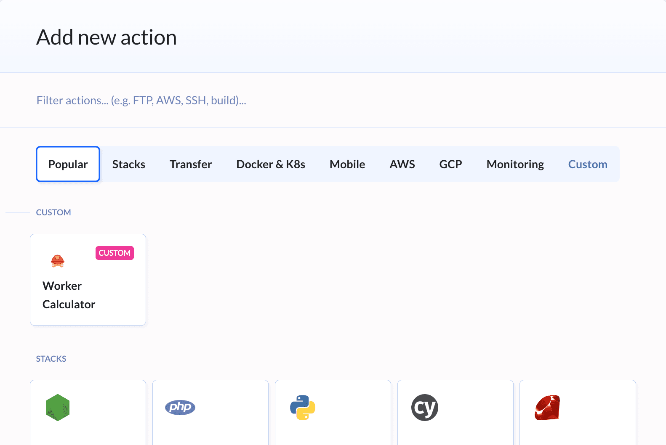Click the STACKS section heading
Image resolution: width=666 pixels, height=445 pixels.
[x=51, y=359]
